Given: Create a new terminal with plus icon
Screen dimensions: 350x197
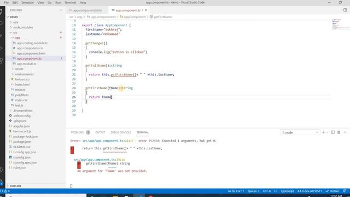Looking at the screenshot, I should pos(323,132).
